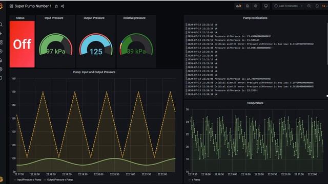Refresh the dashboard with the circular arrows icon
The image size is (328, 184).
(x=317, y=6)
